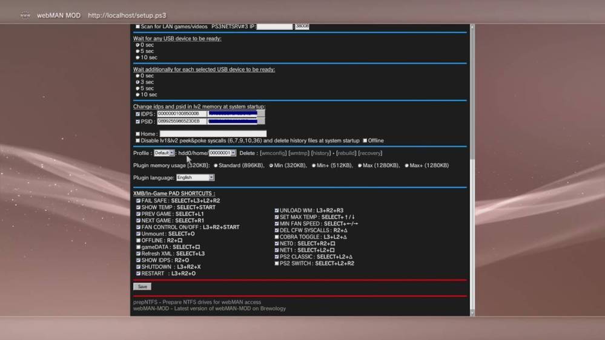Click the IDPS highlighted second field
The image size is (605, 340).
(x=236, y=114)
